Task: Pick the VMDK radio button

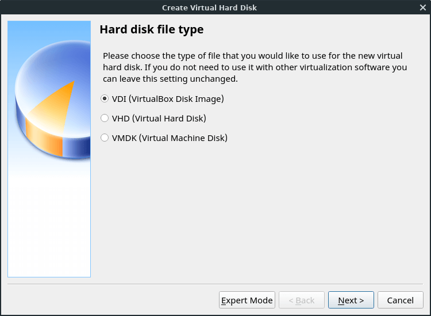Action: [105, 138]
